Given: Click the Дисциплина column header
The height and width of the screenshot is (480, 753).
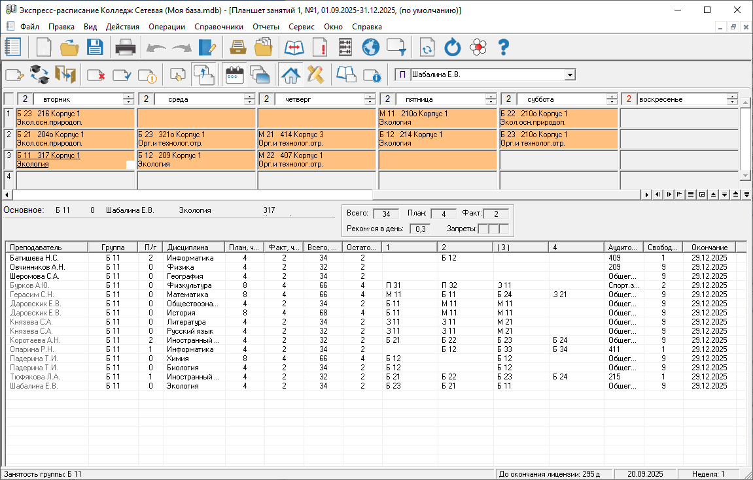Looking at the screenshot, I should pyautogui.click(x=192, y=248).
